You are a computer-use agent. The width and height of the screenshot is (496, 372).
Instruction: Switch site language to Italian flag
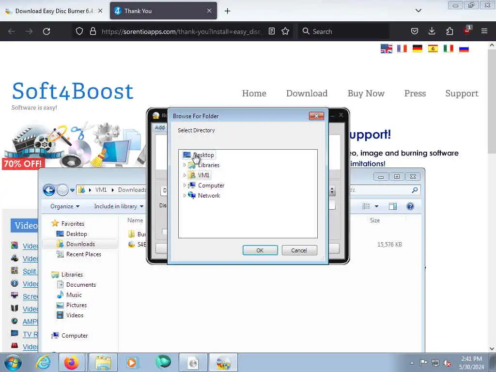(x=448, y=49)
